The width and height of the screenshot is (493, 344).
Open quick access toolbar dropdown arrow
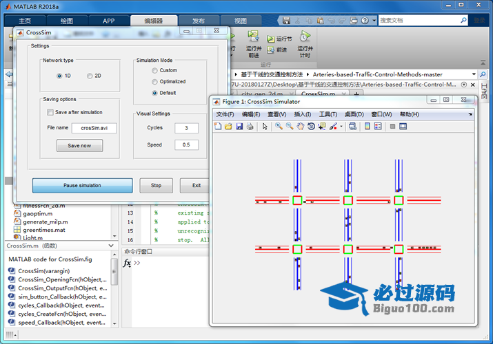point(374,21)
